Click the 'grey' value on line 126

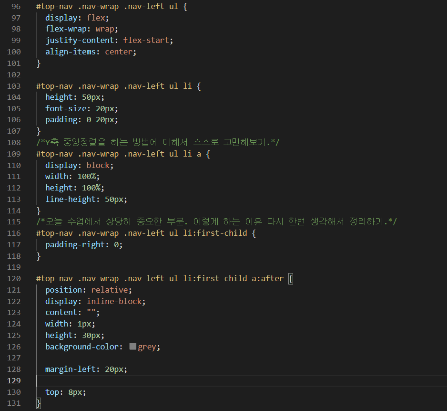coord(147,347)
